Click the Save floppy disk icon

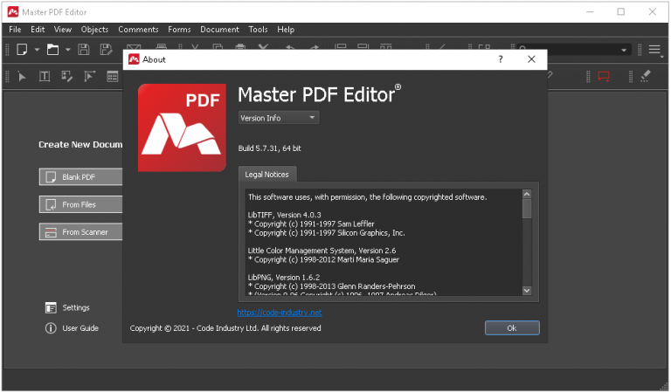(x=84, y=50)
